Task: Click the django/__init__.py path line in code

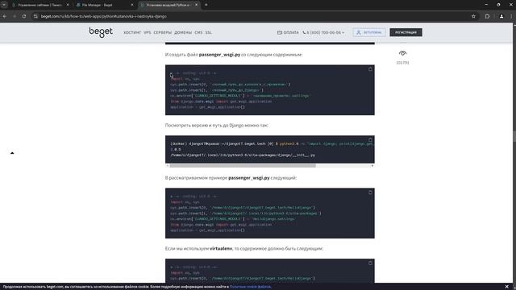Action: point(243,155)
